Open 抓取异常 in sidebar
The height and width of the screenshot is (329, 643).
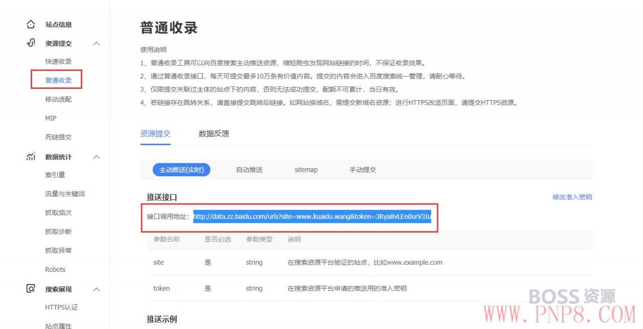coord(58,251)
